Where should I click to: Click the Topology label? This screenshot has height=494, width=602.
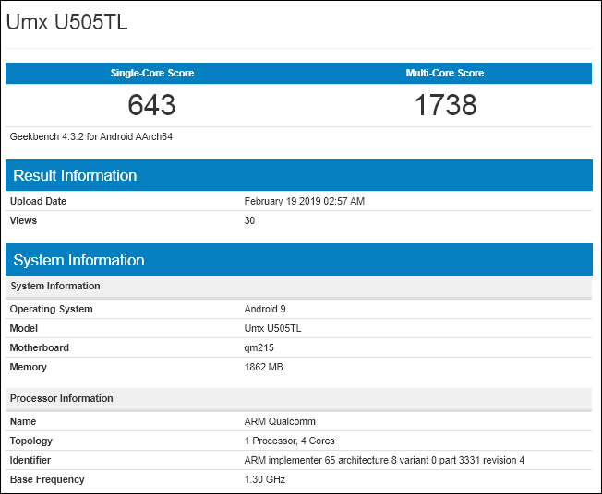point(31,441)
